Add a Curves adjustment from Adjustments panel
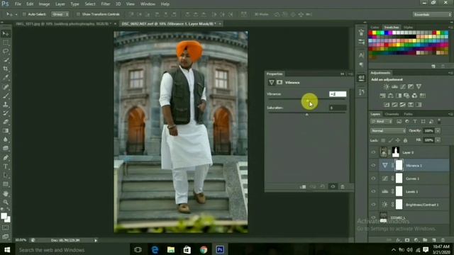This screenshot has height=255, width=454. point(402,86)
